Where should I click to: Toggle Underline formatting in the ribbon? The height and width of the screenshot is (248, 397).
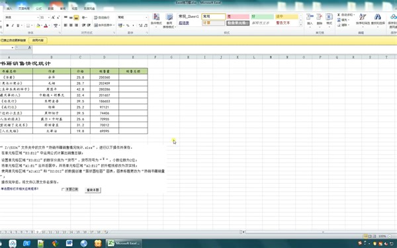(18, 26)
